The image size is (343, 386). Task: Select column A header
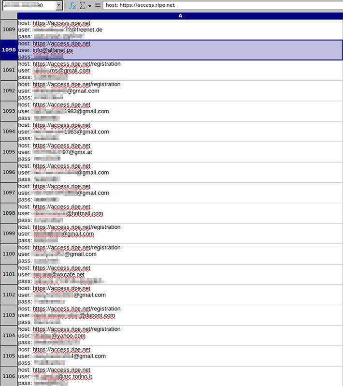click(x=180, y=16)
